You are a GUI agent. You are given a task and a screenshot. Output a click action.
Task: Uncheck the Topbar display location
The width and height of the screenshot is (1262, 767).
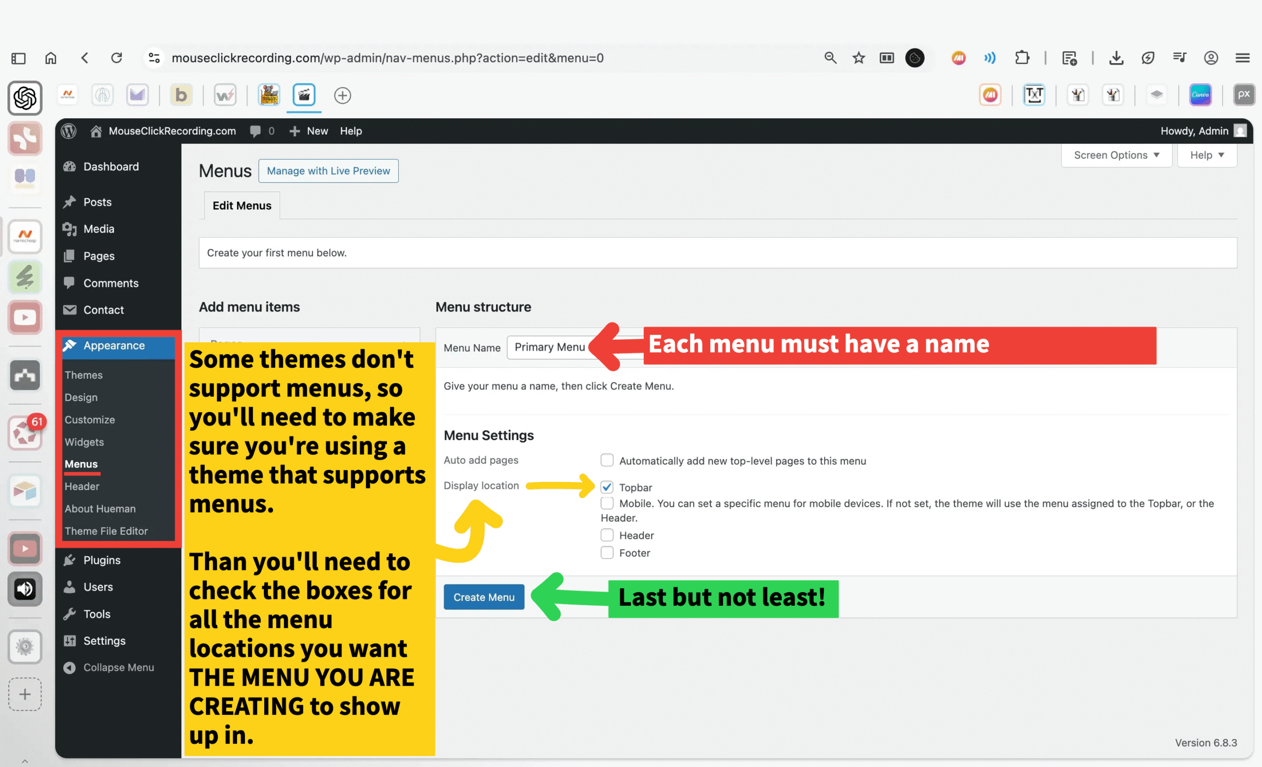(607, 487)
